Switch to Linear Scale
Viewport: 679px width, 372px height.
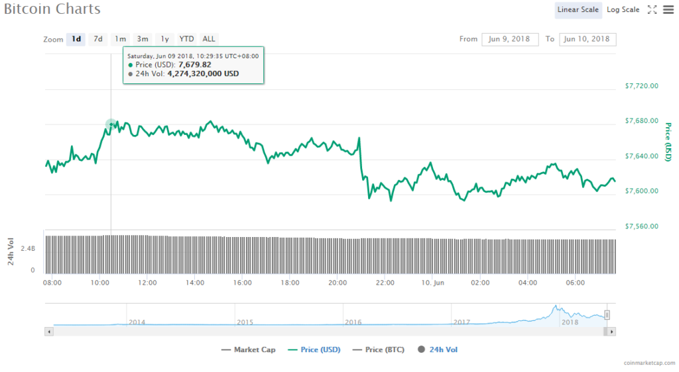pos(578,10)
